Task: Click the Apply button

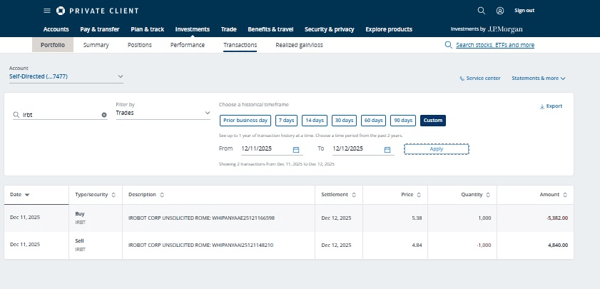Action: coord(436,149)
